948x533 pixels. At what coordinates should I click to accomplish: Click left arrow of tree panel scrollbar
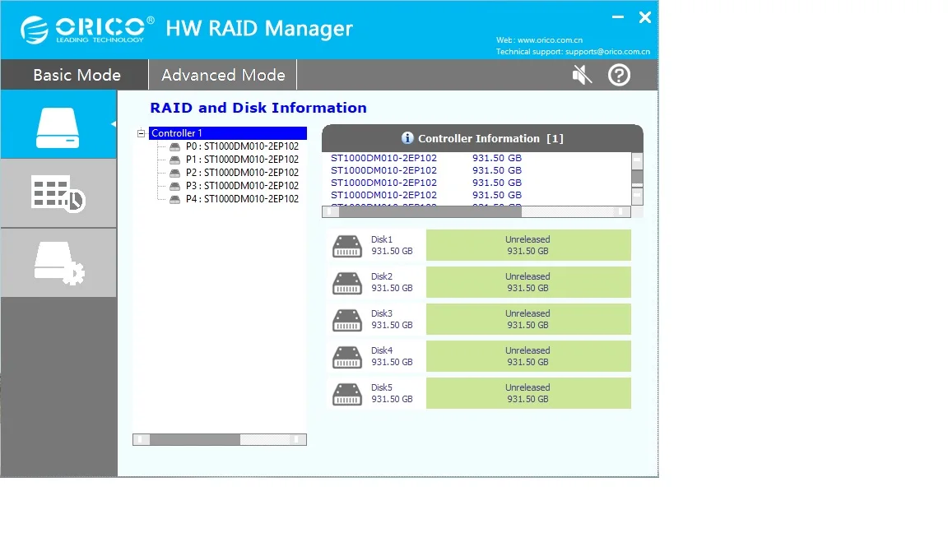(141, 439)
